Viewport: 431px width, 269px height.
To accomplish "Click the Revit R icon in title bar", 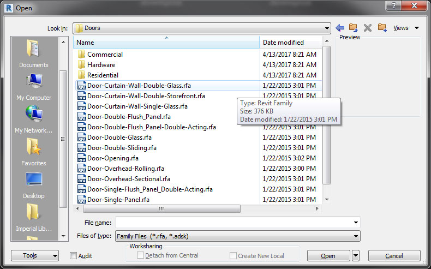I will click(x=9, y=8).
